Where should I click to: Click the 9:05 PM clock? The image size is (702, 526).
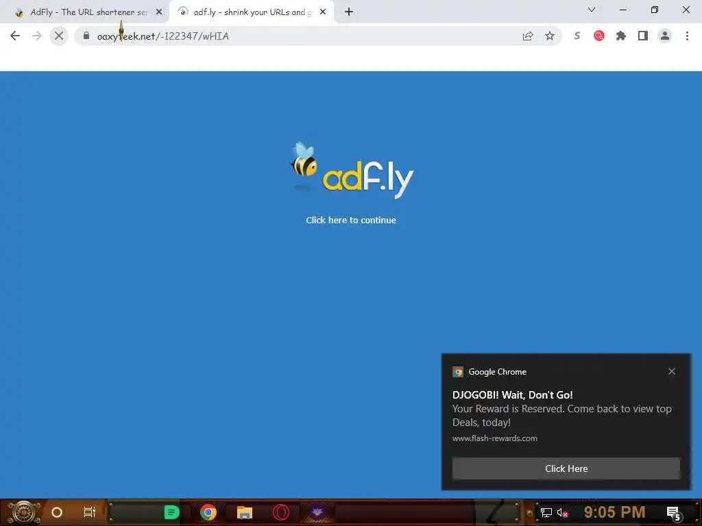coord(614,512)
